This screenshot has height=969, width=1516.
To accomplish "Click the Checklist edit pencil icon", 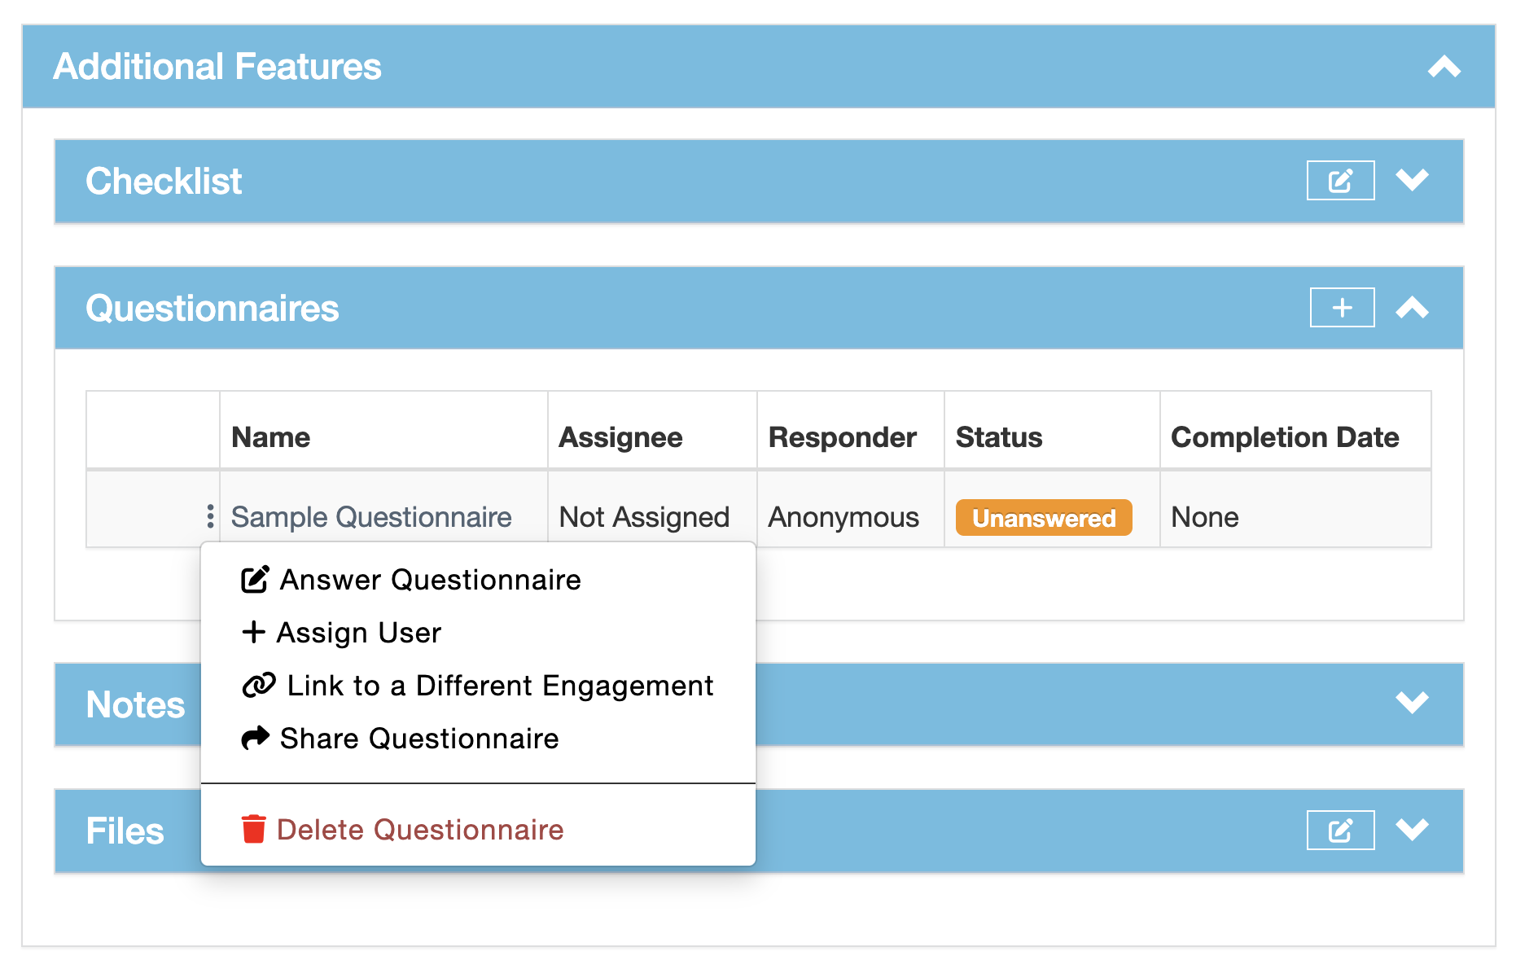I will click(1340, 180).
